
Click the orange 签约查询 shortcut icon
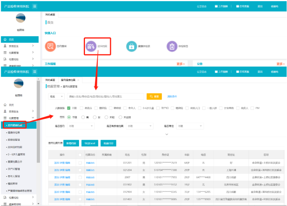tap(50, 46)
